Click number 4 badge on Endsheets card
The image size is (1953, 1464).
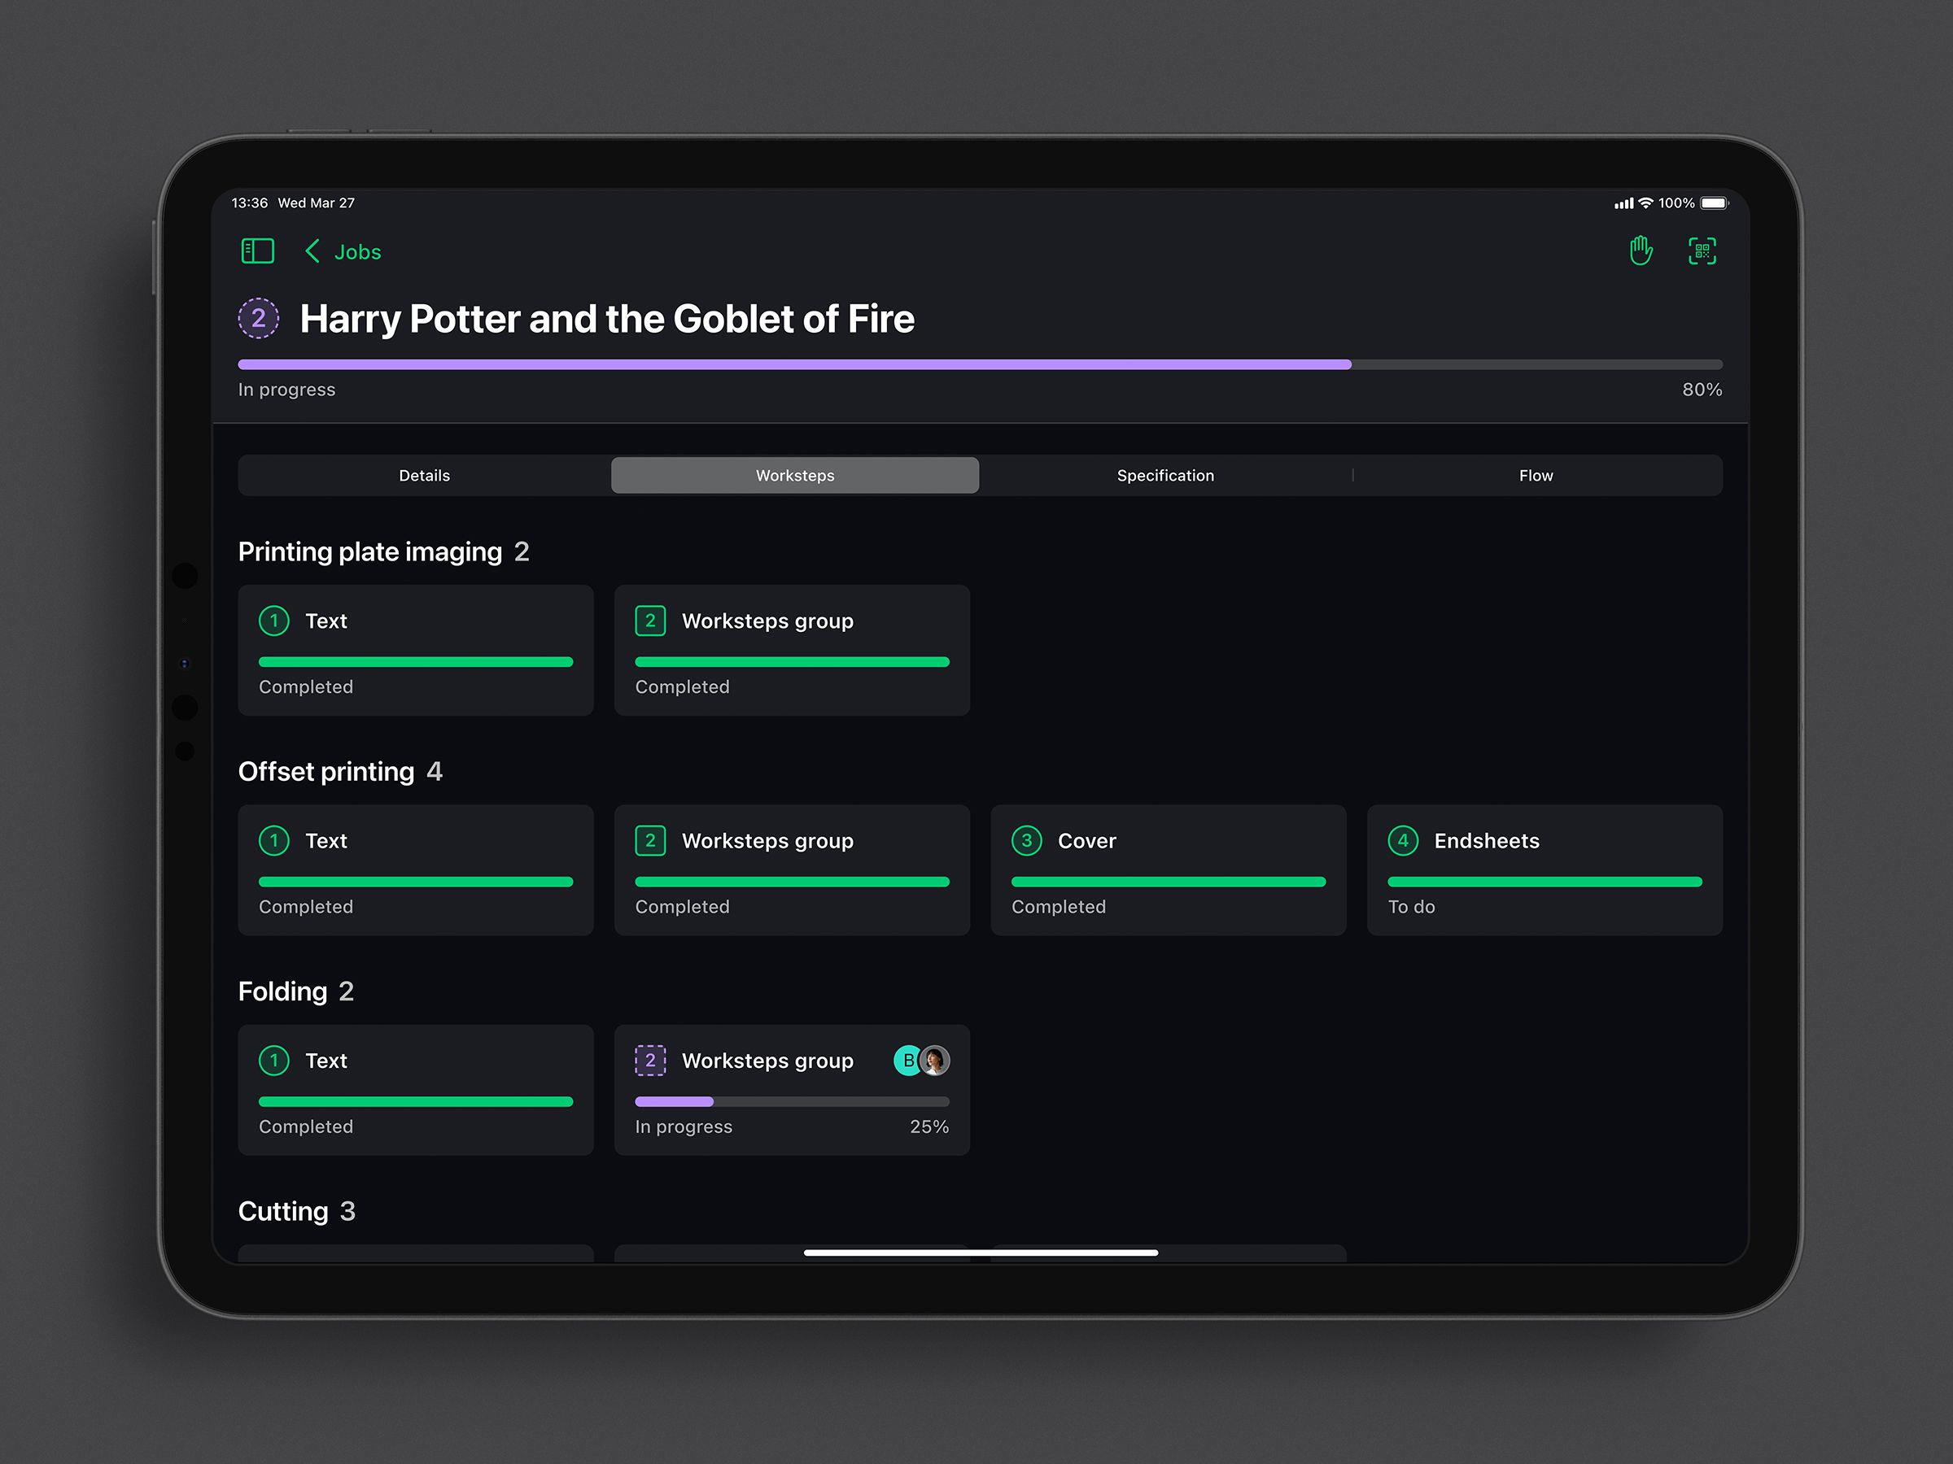coord(1403,841)
